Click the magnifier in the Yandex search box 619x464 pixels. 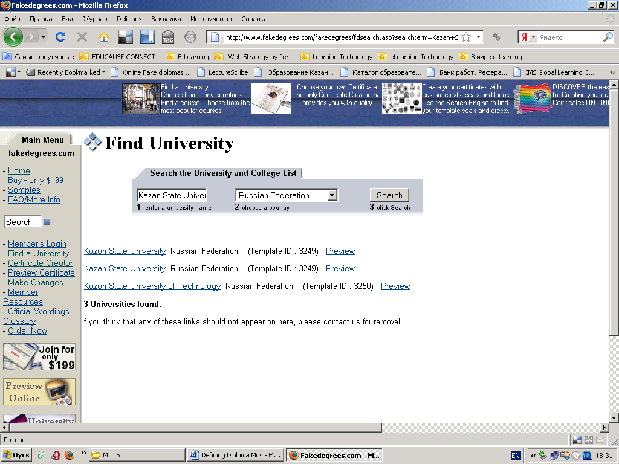(x=608, y=37)
